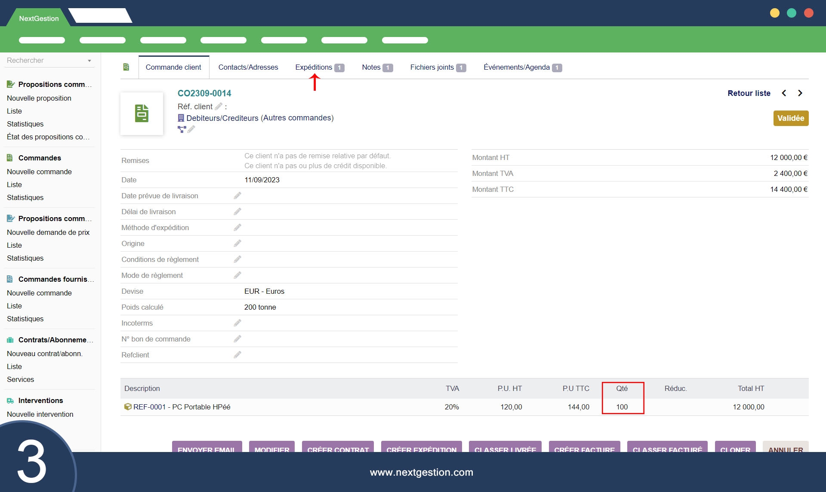Viewport: 826px width, 492px height.
Task: Click Méthode d'expédition edit pencil
Action: (x=237, y=228)
